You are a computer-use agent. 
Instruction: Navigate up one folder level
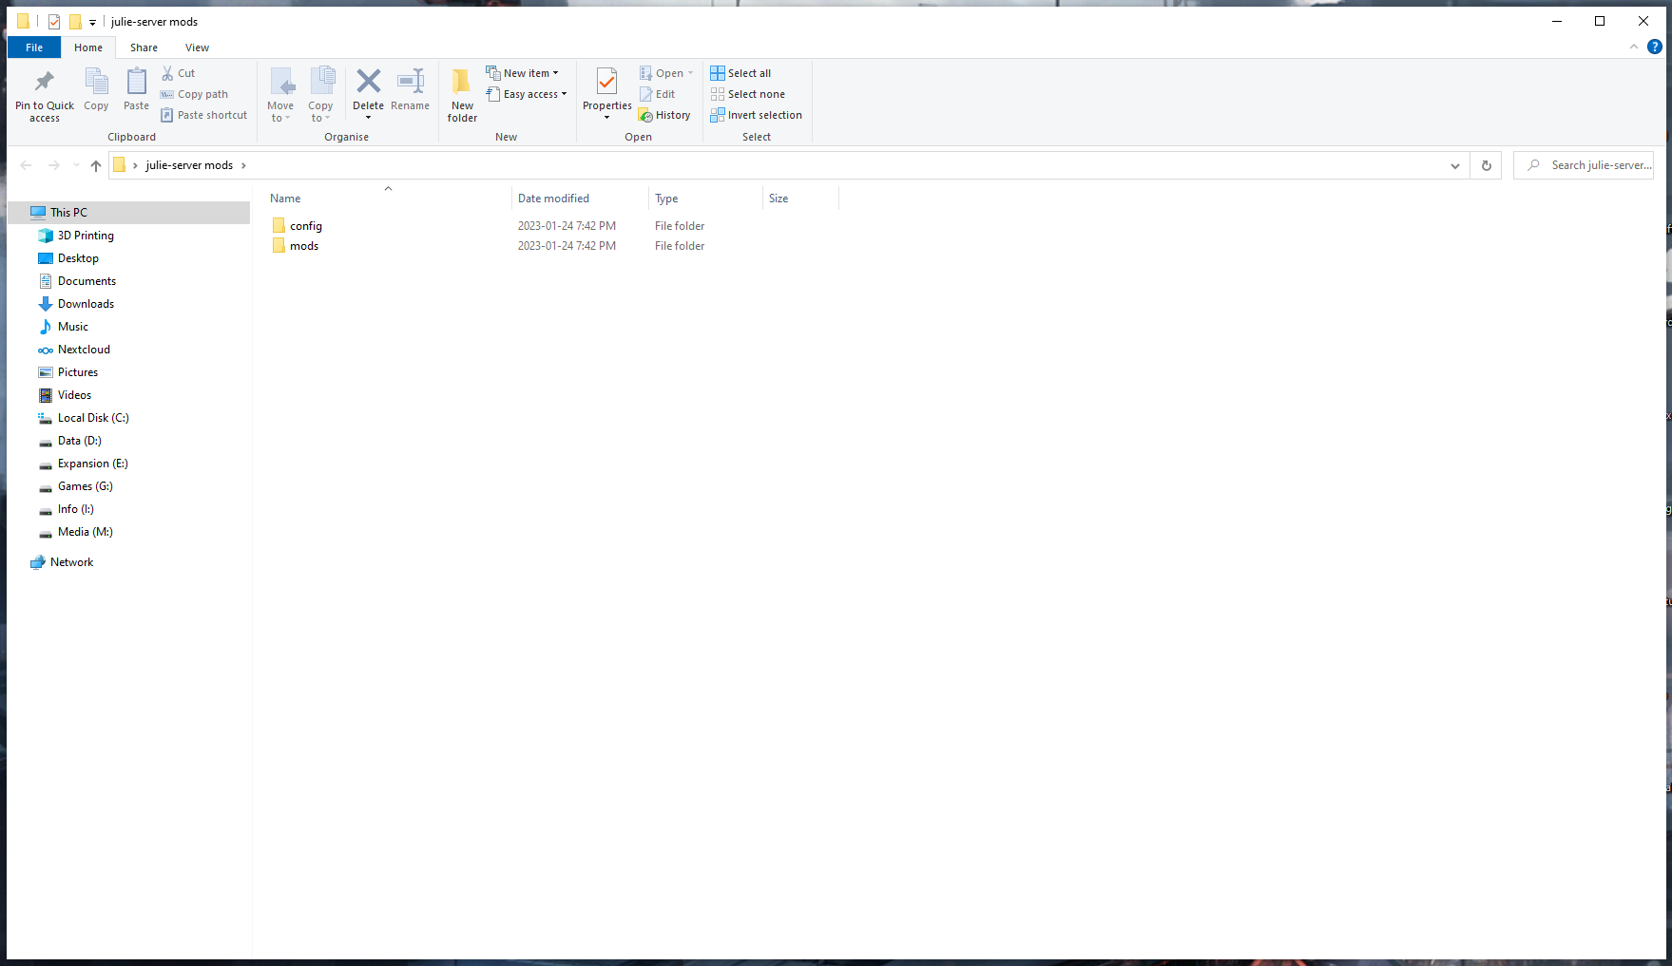[x=95, y=164]
